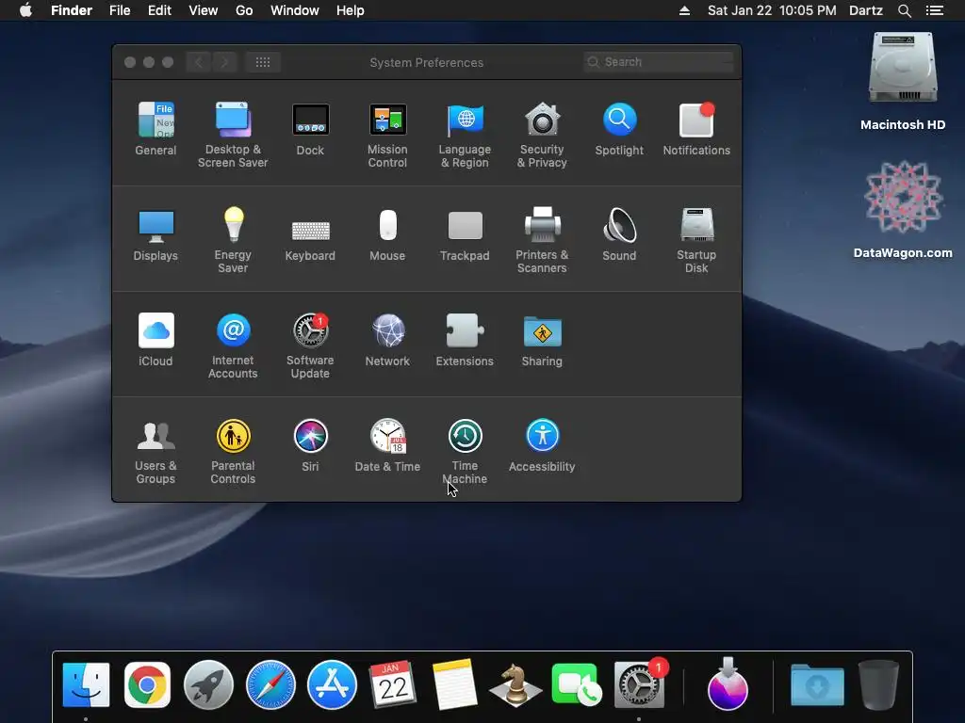This screenshot has height=723, width=965.
Task: Open Spotlight search from menu bar
Action: click(904, 10)
